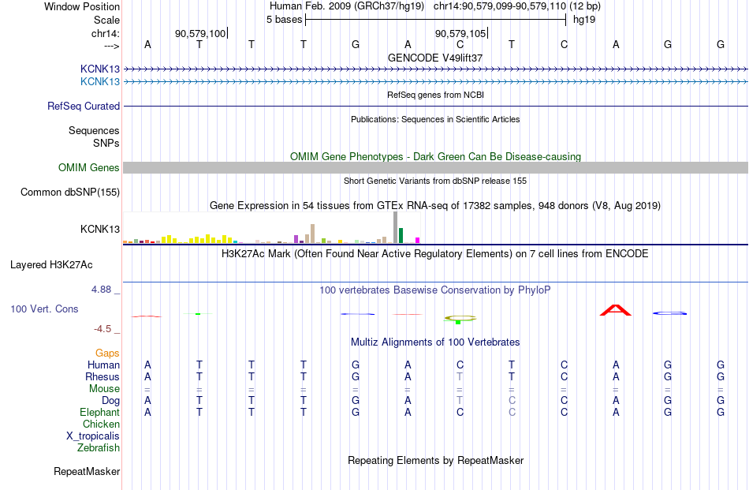Image resolution: width=749 pixels, height=490 pixels.
Task: Click the ---> sequence direction arrow label
Action: pyautogui.click(x=111, y=46)
